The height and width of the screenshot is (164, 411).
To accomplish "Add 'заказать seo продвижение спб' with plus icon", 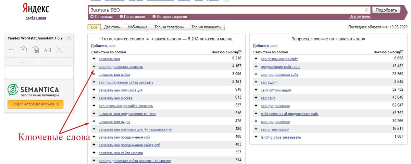I will pos(94,137).
